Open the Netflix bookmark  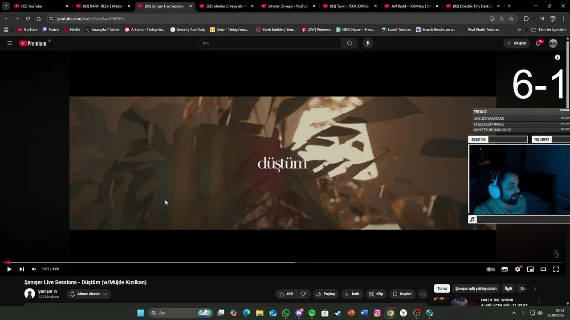coord(72,30)
